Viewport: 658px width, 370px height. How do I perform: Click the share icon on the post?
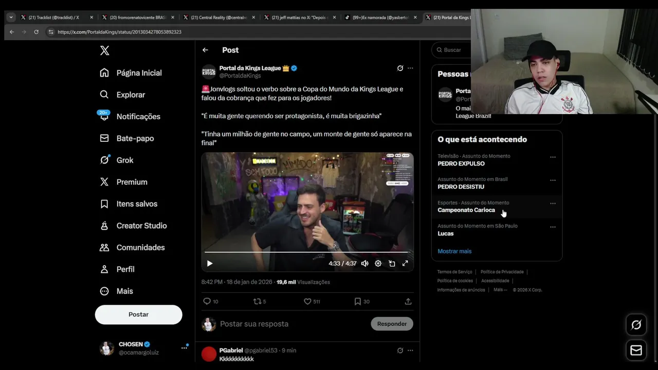pos(408,302)
